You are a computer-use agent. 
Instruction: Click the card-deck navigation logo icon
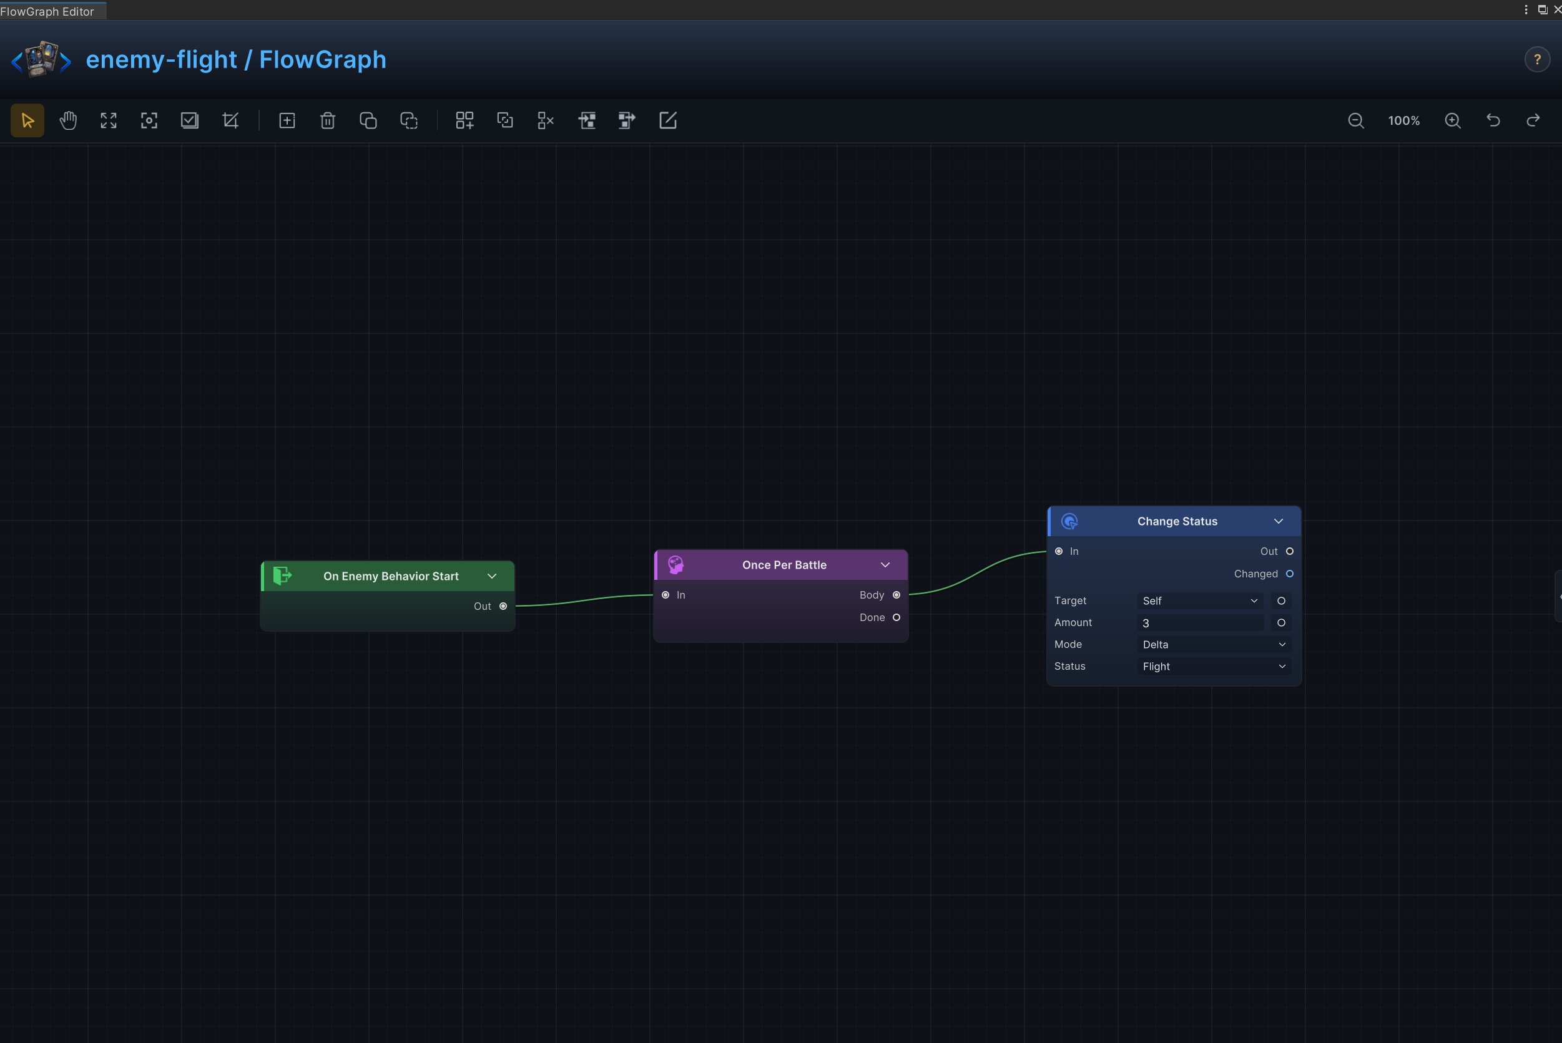(x=41, y=60)
